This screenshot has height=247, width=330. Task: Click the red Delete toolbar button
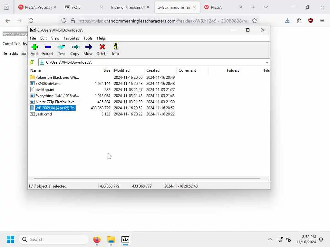coord(102,50)
